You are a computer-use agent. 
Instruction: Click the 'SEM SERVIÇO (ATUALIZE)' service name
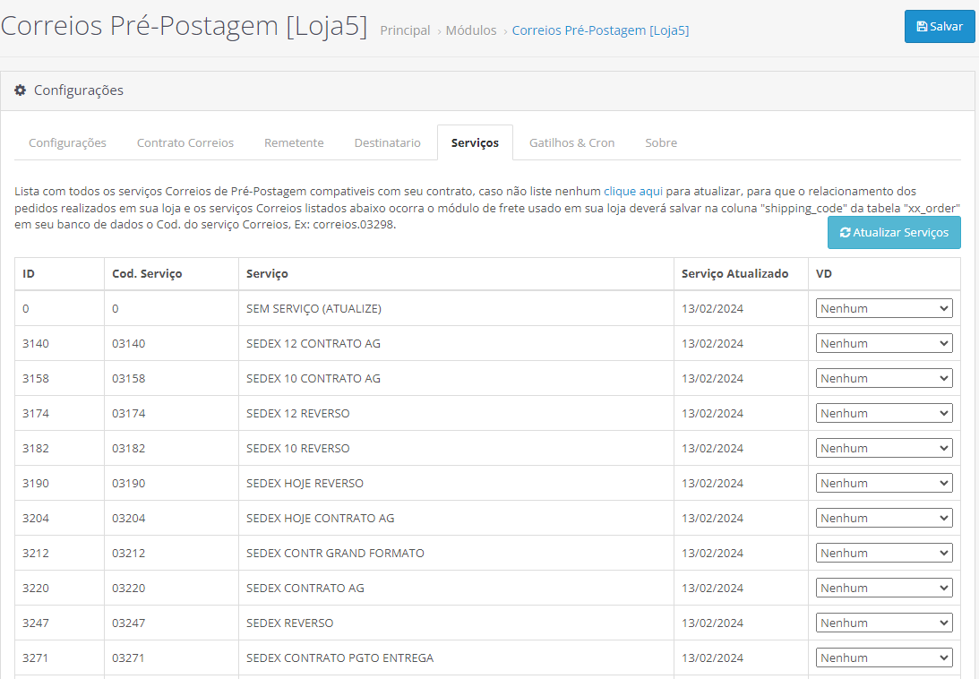pyautogui.click(x=313, y=308)
